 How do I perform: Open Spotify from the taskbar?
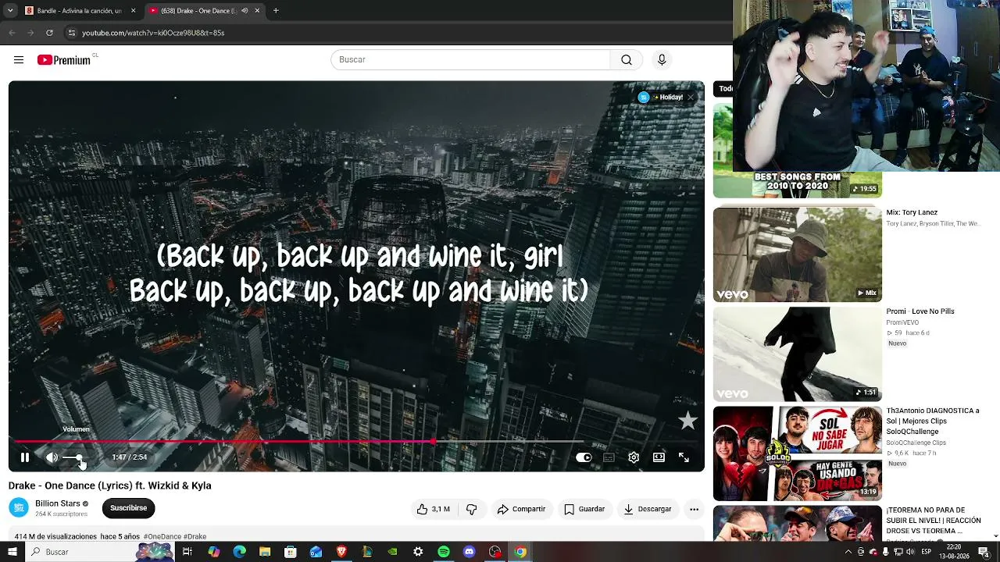[444, 552]
